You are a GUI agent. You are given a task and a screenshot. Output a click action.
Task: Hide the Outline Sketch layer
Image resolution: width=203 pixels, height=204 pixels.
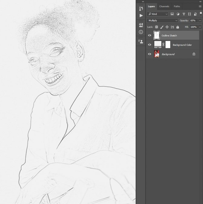pos(149,36)
